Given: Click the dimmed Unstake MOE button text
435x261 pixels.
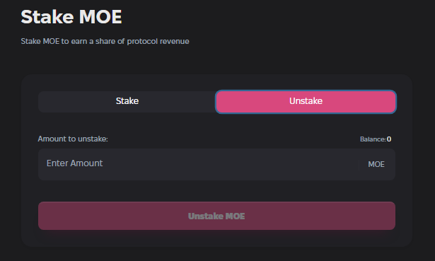Looking at the screenshot, I should 216,216.
